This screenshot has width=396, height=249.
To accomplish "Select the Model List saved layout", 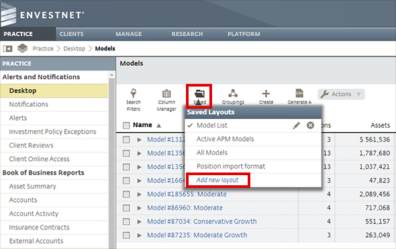I will pyautogui.click(x=212, y=126).
